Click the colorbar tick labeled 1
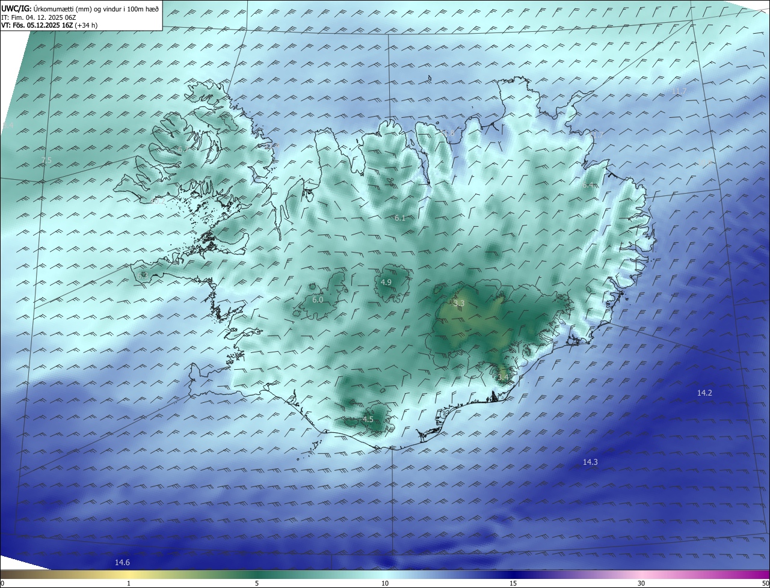 [x=129, y=583]
